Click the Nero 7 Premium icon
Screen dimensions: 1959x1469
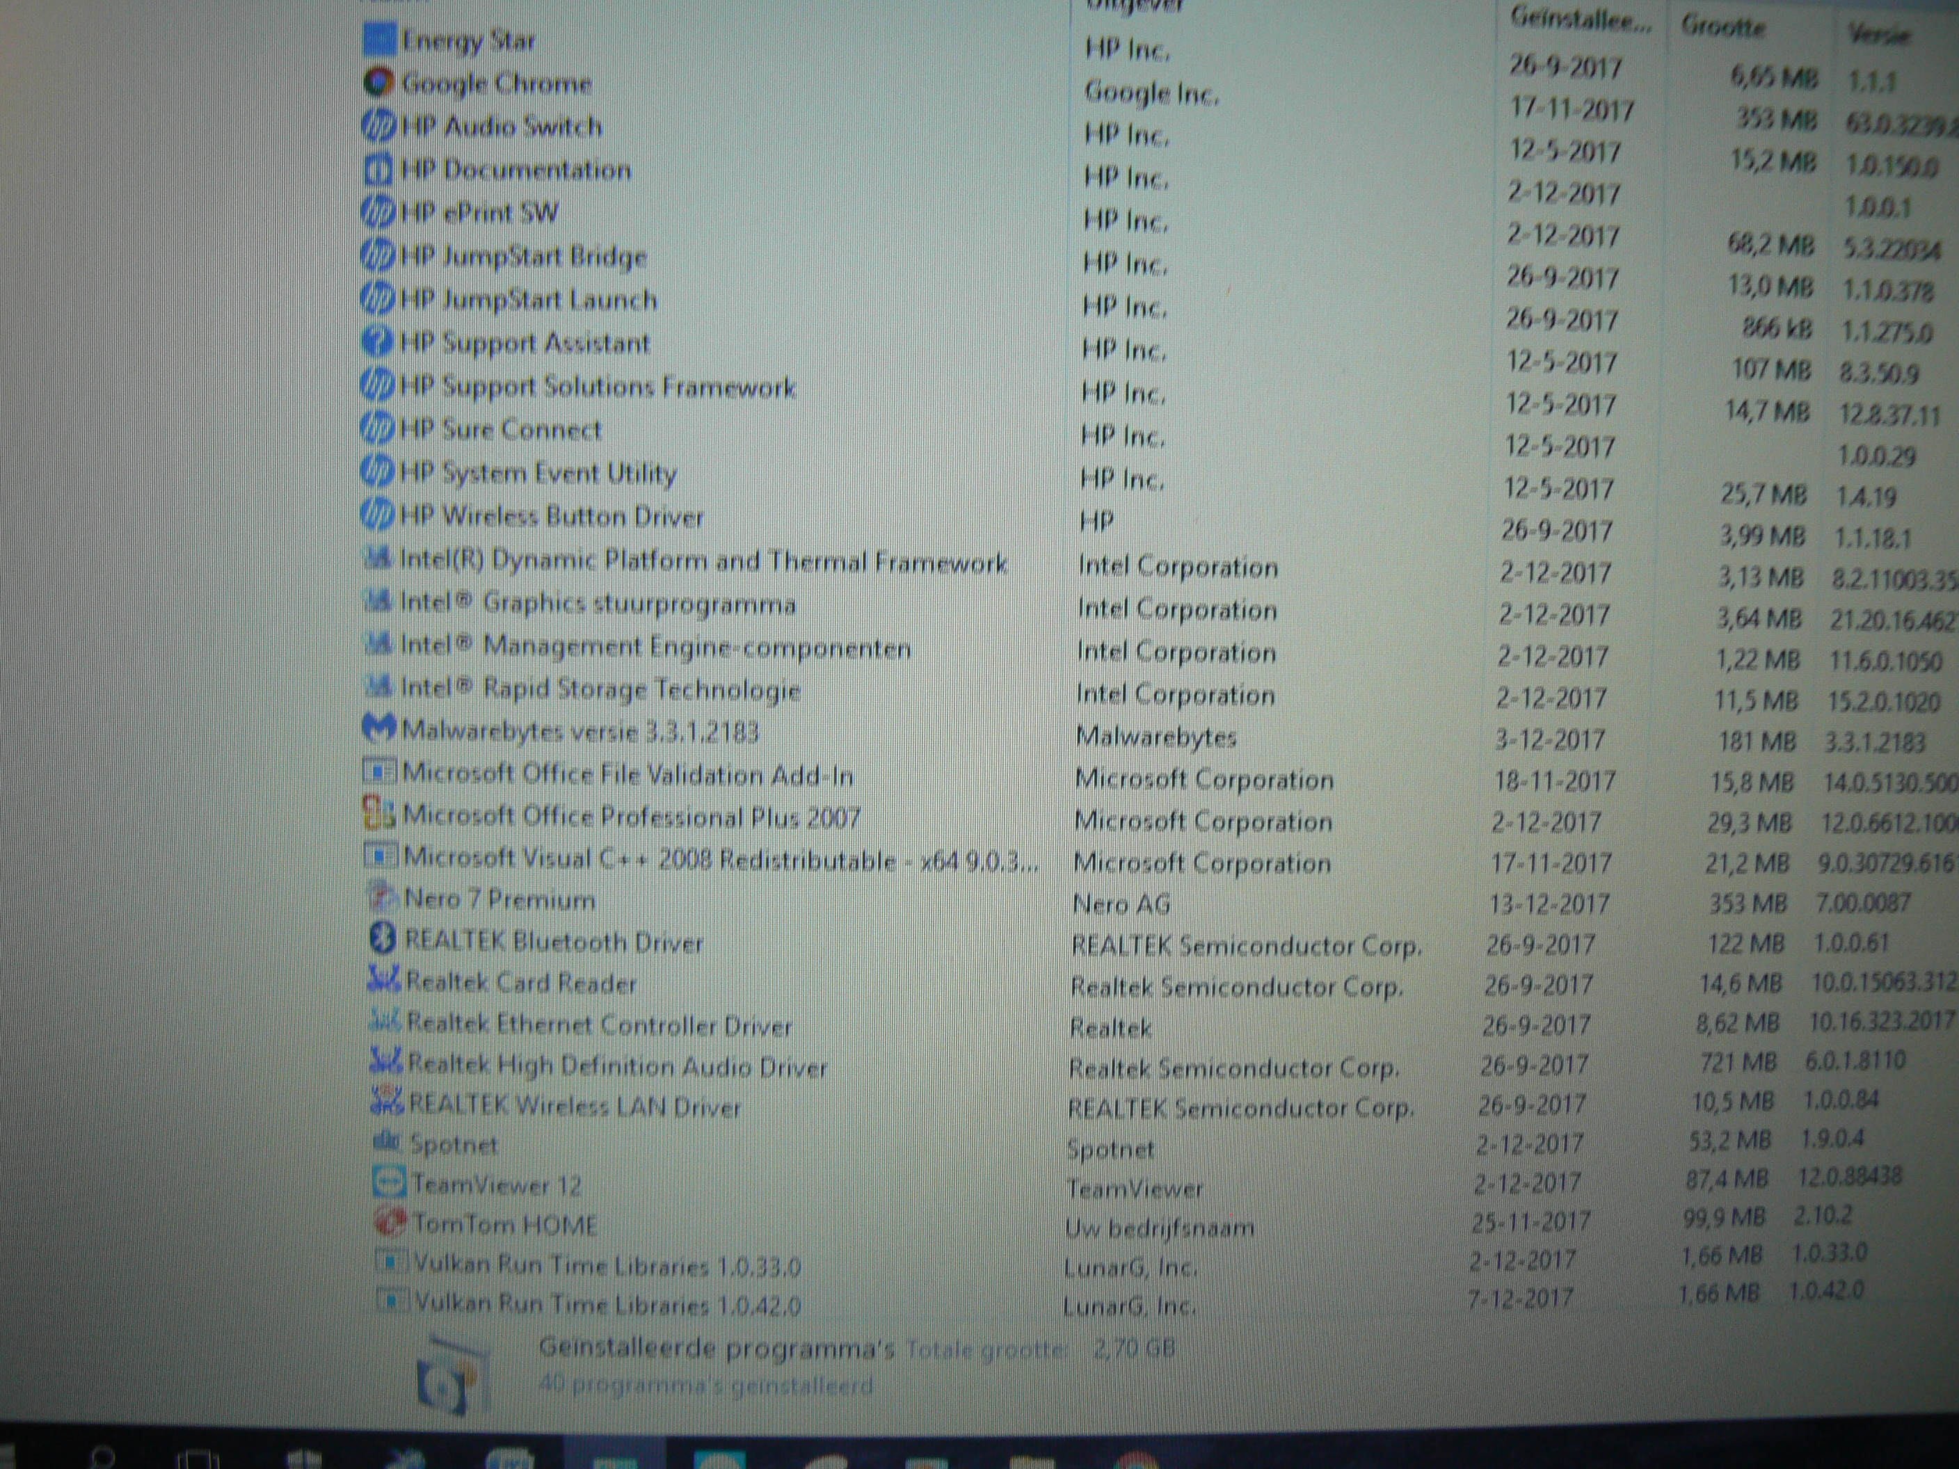click(382, 896)
